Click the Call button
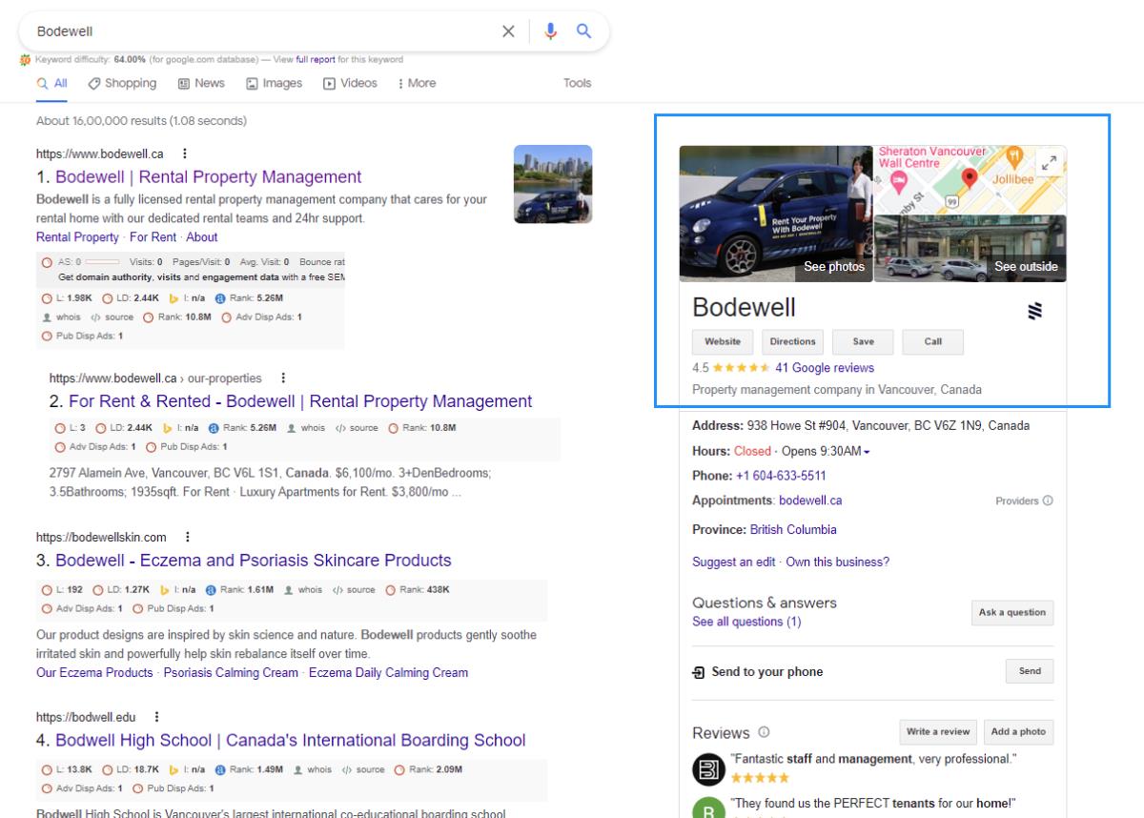 (x=933, y=342)
